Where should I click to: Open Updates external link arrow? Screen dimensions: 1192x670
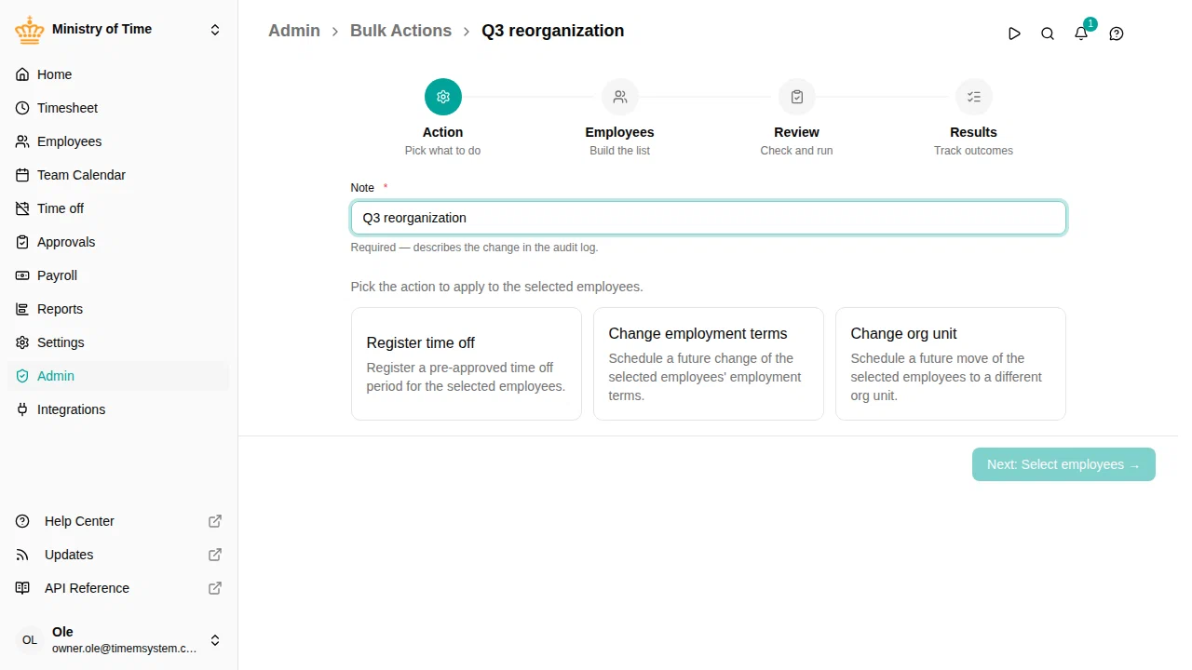click(x=215, y=555)
